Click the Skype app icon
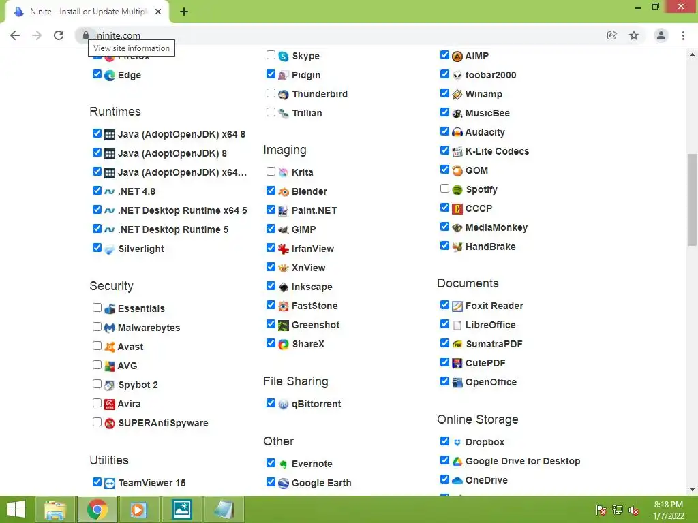The image size is (698, 523). [283, 56]
